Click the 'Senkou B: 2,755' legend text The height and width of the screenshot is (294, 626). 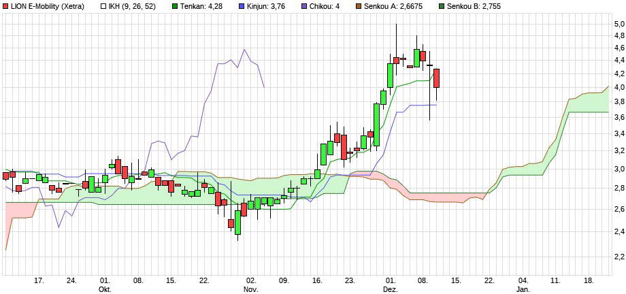473,6
